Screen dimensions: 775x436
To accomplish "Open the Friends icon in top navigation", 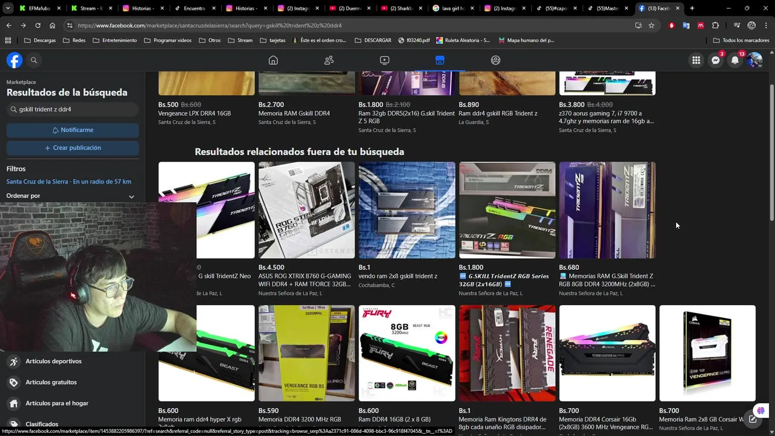I will point(329,60).
